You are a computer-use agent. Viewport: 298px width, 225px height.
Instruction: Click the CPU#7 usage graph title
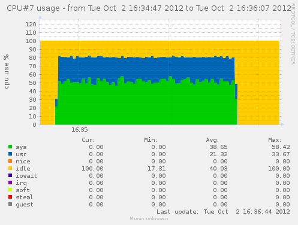click(149, 8)
